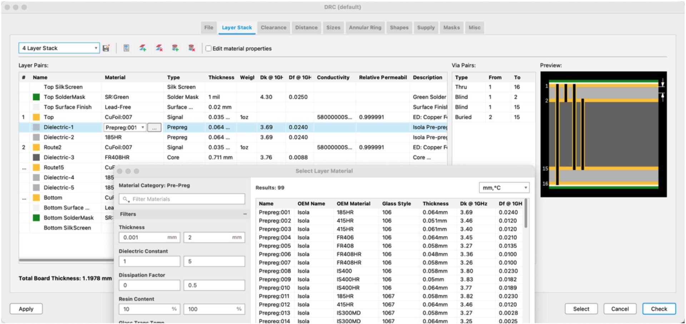
Task: Click the save layer stack icon
Action: pos(106,48)
